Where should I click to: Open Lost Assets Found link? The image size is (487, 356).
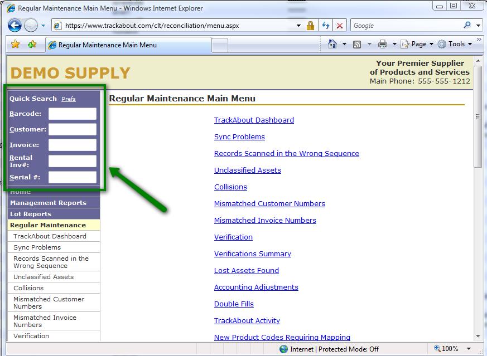pos(247,271)
